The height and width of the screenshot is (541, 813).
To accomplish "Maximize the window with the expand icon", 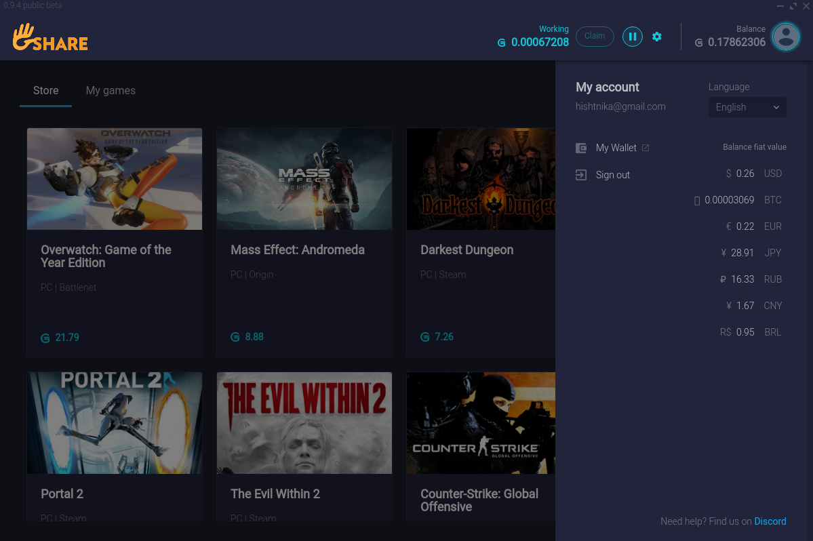I will click(793, 6).
